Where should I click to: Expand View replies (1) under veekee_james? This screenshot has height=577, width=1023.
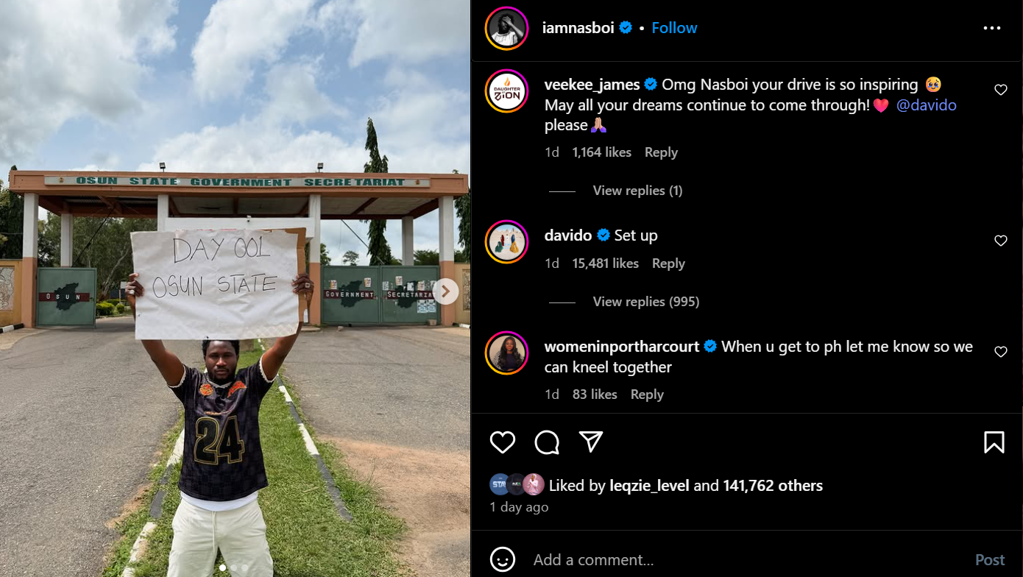(x=637, y=191)
